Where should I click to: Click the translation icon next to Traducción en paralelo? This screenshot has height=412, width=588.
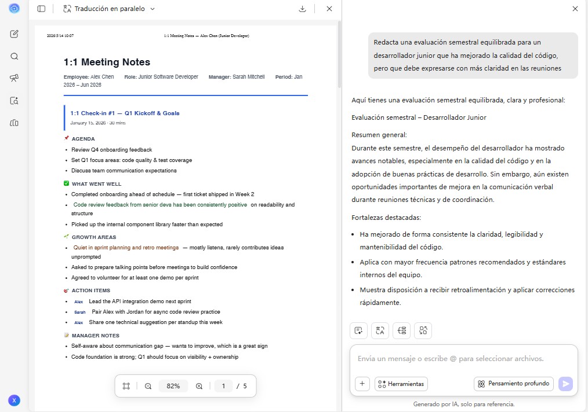[x=67, y=9]
